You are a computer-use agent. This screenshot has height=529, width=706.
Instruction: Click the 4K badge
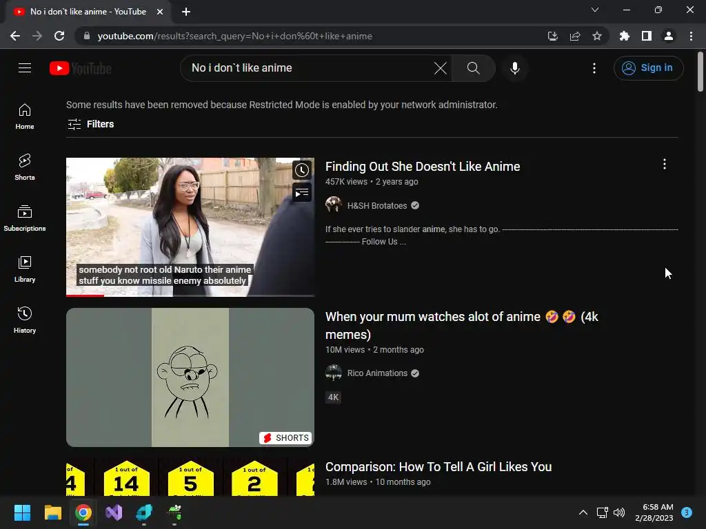(x=333, y=397)
